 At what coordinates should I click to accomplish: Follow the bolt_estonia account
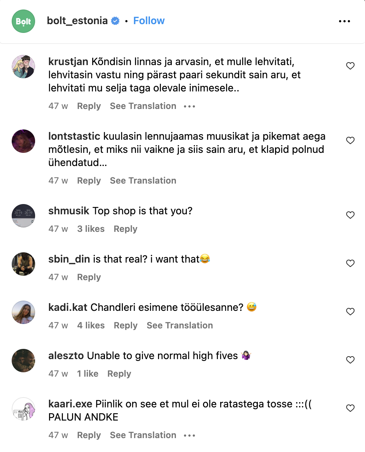[x=149, y=21]
